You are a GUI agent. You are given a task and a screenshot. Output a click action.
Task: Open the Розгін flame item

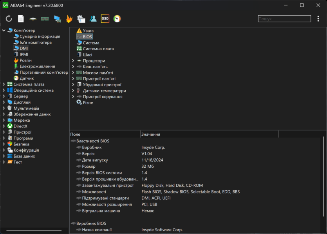point(23,60)
